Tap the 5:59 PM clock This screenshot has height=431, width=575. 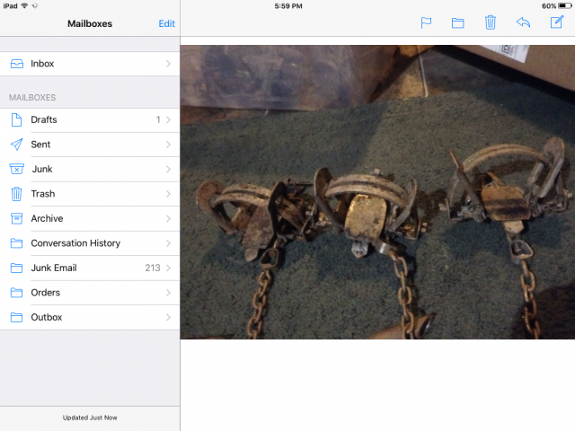click(x=288, y=6)
